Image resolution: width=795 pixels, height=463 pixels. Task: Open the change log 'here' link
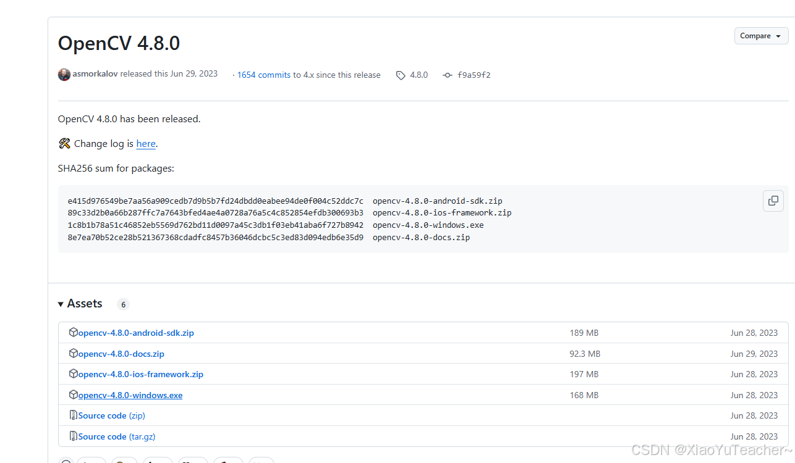[146, 144]
